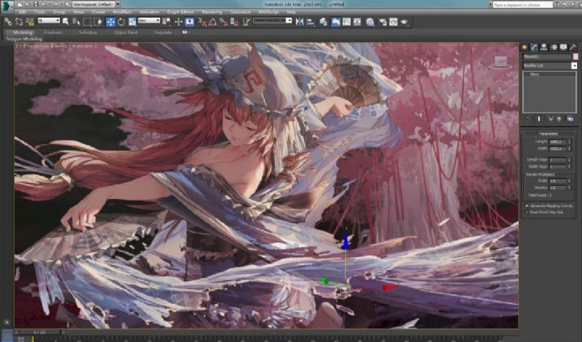Image resolution: width=582 pixels, height=342 pixels.
Task: Switch to the Freeform ribbon tab
Action: pos(53,32)
